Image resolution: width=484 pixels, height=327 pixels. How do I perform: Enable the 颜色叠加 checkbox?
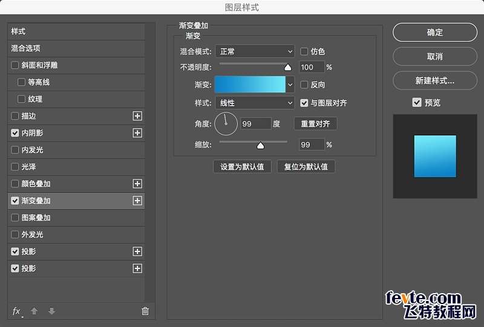[15, 184]
